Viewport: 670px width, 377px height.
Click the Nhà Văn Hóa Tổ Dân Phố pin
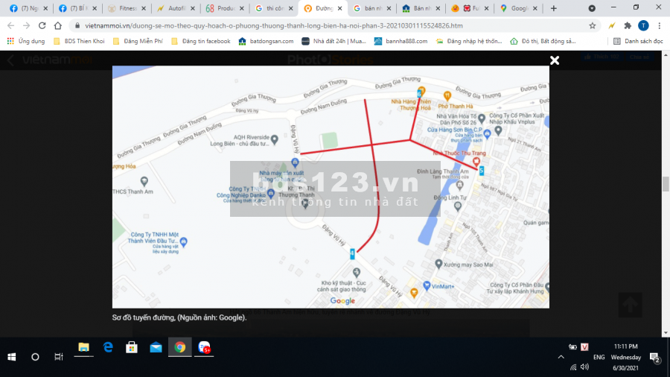(x=482, y=118)
